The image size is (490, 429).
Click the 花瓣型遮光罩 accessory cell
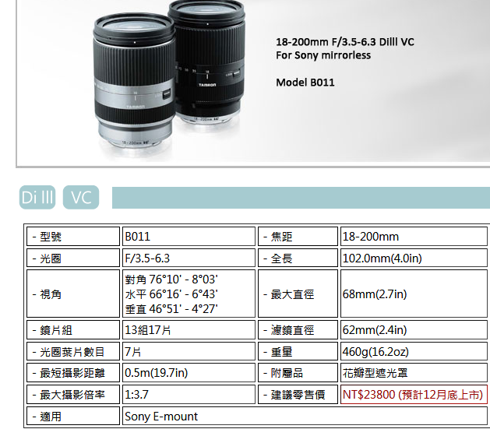[x=414, y=372]
